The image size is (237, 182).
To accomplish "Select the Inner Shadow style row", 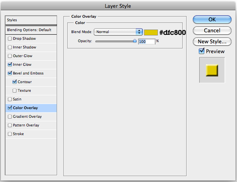I will pyautogui.click(x=31, y=47).
